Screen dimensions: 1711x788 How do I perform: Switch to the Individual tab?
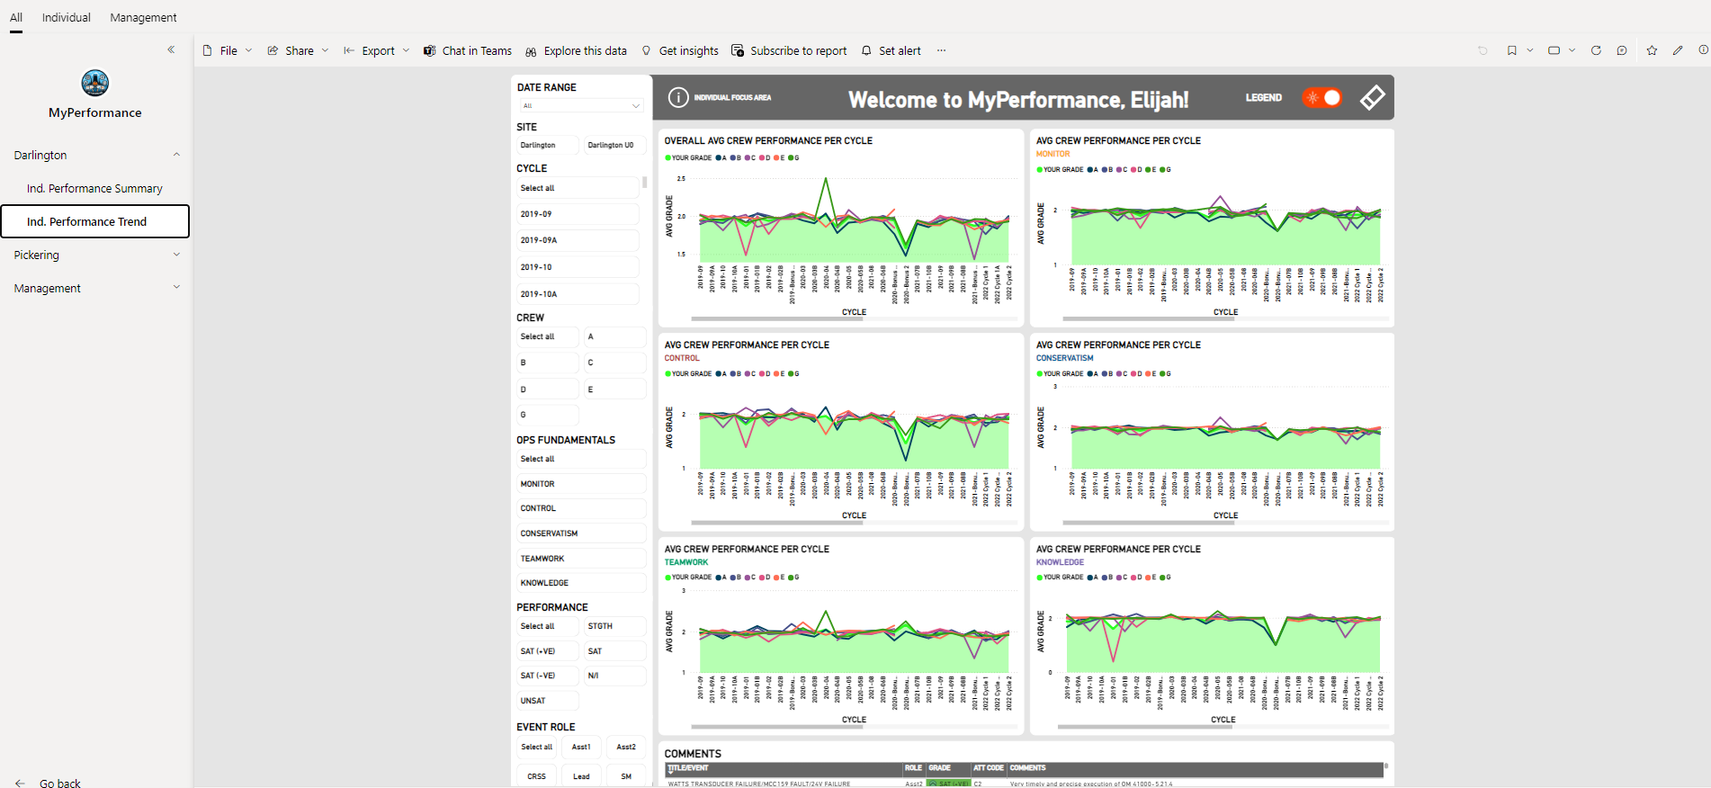coord(67,17)
